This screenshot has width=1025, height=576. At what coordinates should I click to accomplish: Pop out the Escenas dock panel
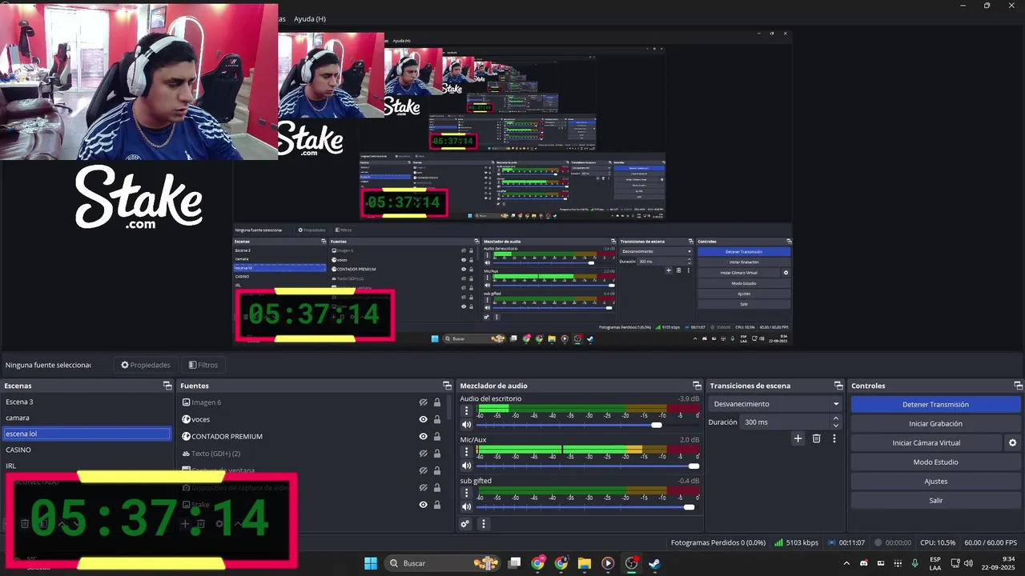(x=167, y=386)
